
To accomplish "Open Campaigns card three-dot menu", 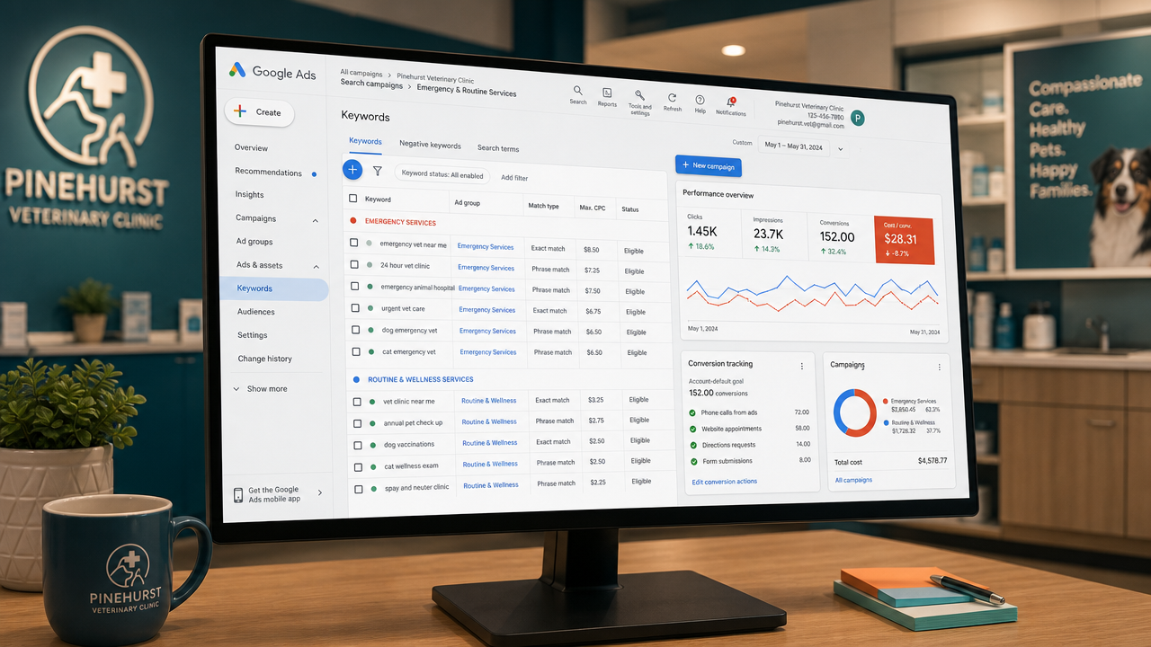I will click(939, 367).
